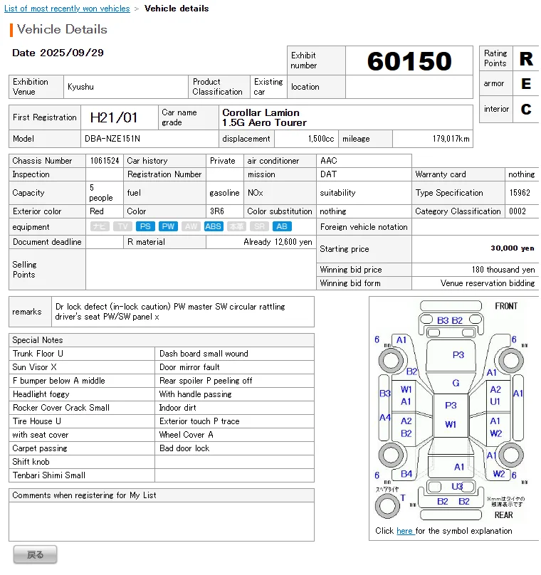Click the grayed-out AW equipment badge
Viewport: 541px width, 575px height.
coord(190,226)
